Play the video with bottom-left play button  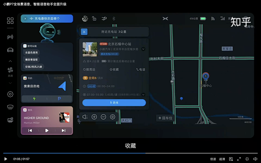6,159
